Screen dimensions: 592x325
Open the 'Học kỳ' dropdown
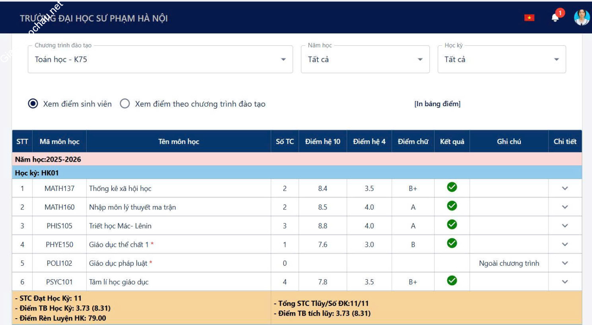(x=501, y=60)
